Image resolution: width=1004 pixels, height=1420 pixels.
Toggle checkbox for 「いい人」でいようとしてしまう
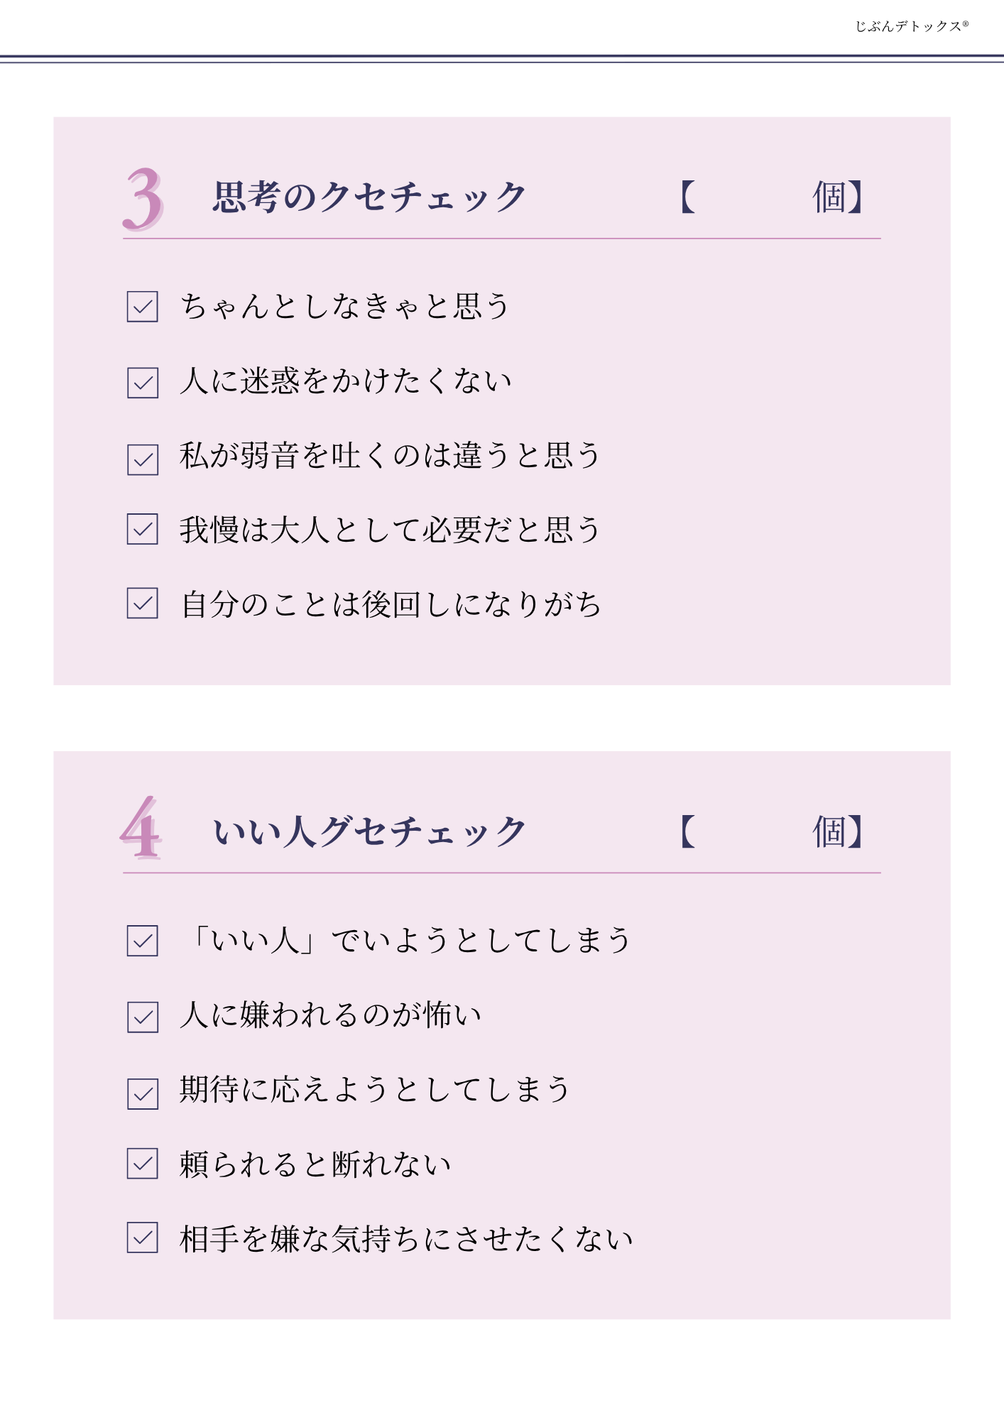pyautogui.click(x=142, y=941)
